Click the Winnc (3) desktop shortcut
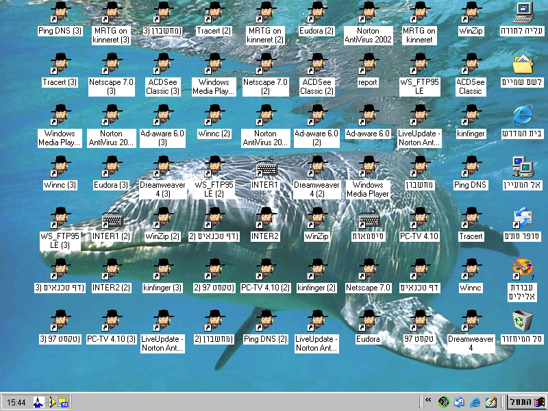The width and height of the screenshot is (548, 411). 60,173
